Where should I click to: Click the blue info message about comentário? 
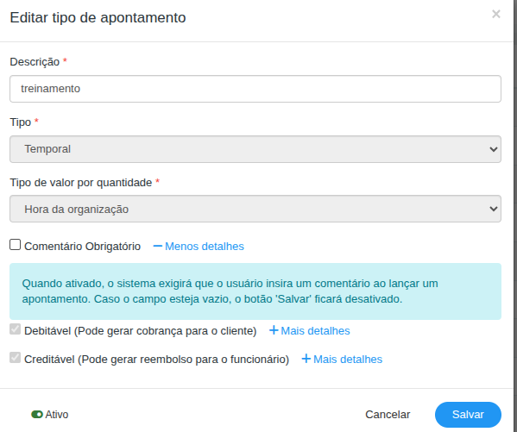click(x=255, y=291)
